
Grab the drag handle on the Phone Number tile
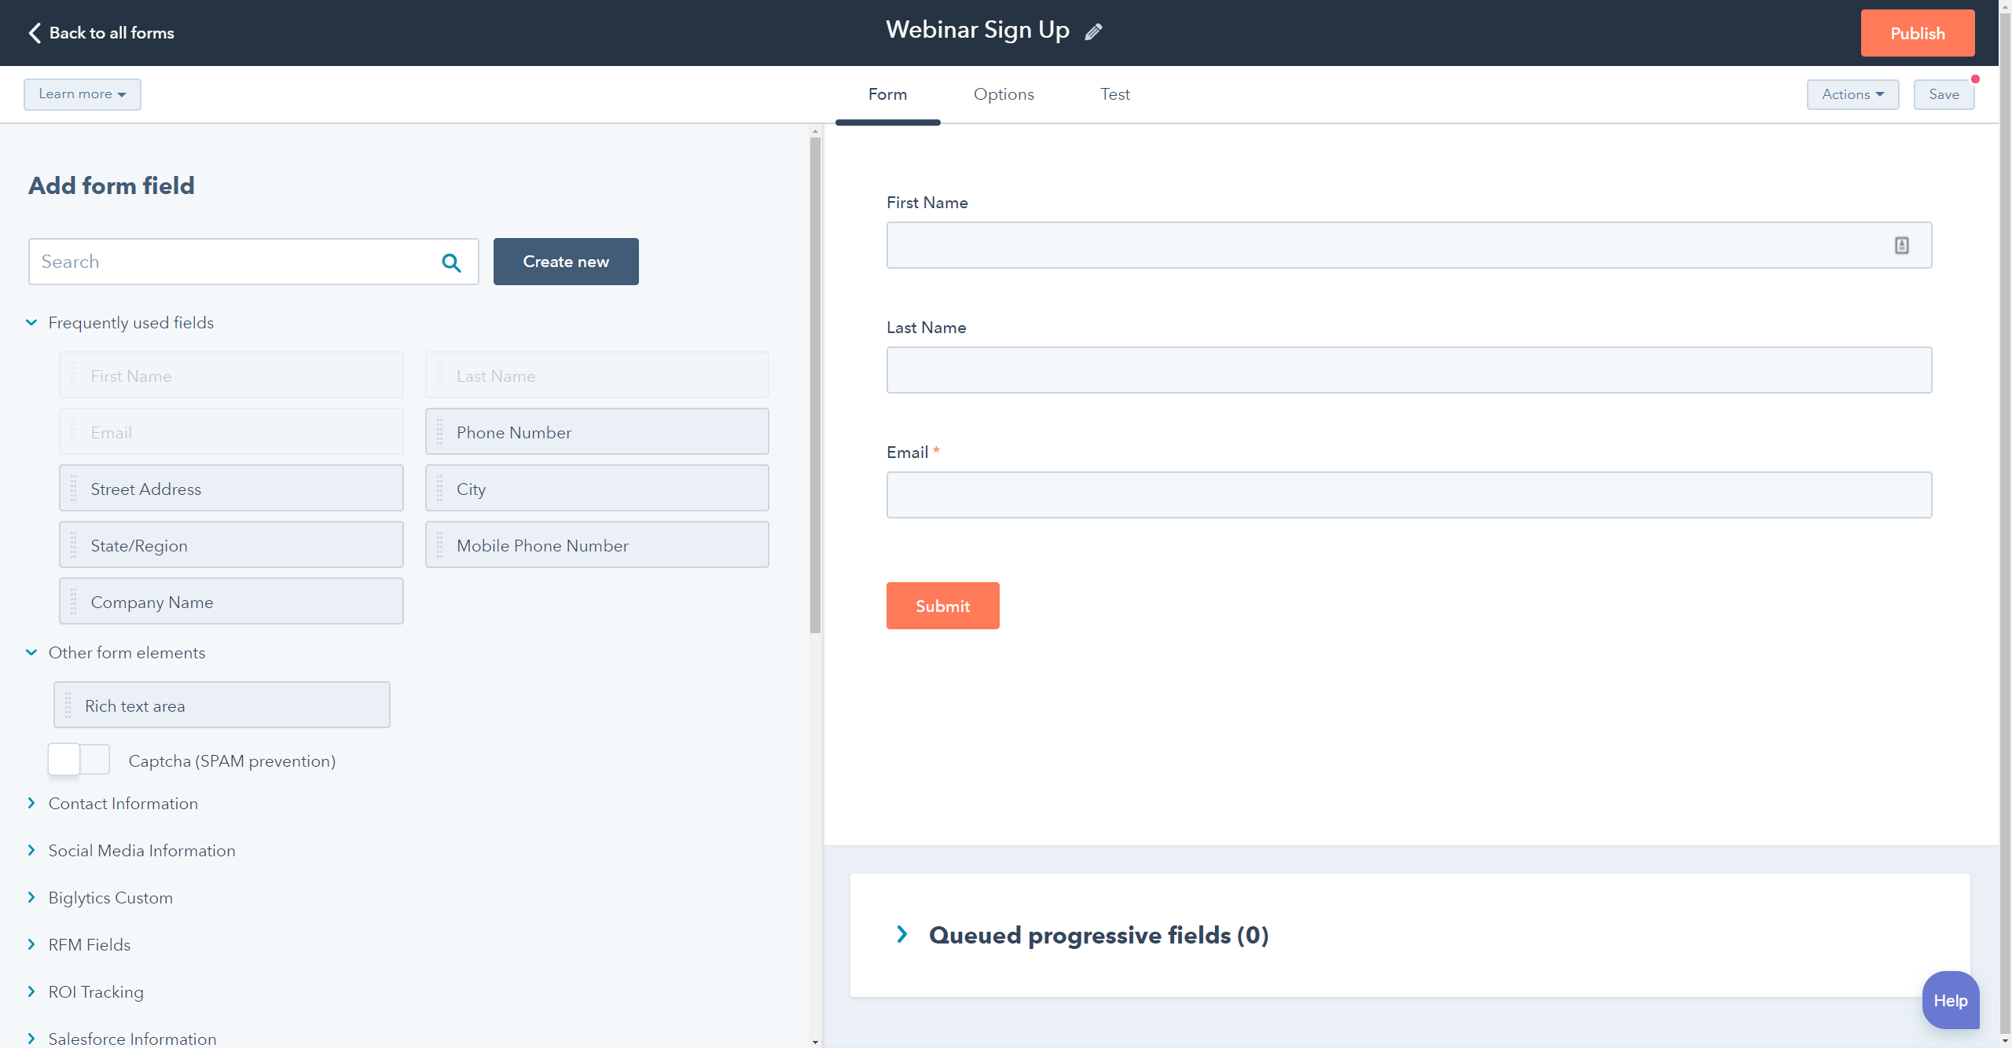(439, 431)
